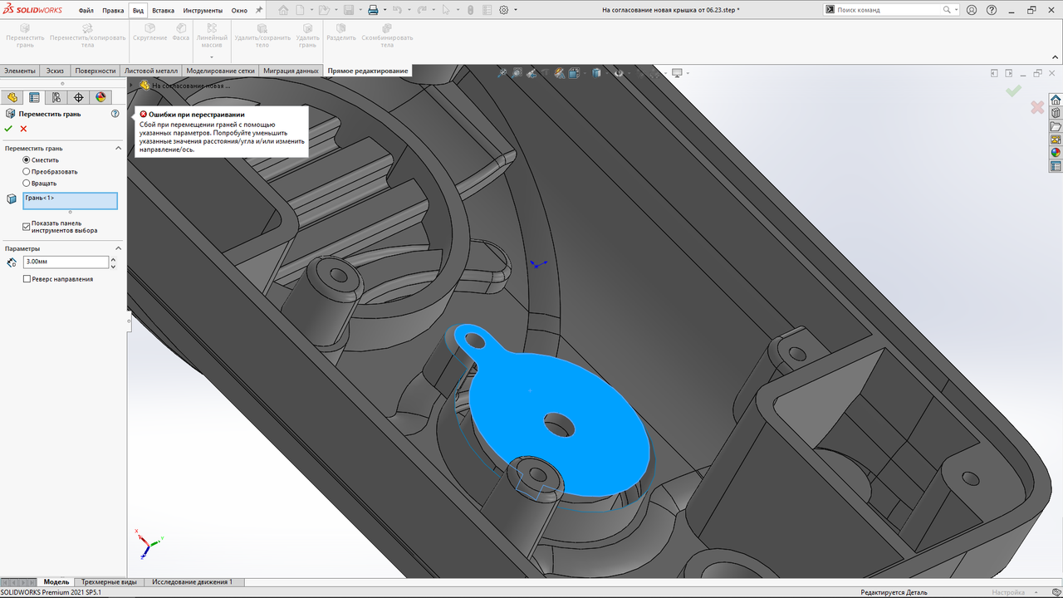The width and height of the screenshot is (1063, 598).
Task: Open Appearances color ball task pane tab
Action: pyautogui.click(x=1056, y=153)
